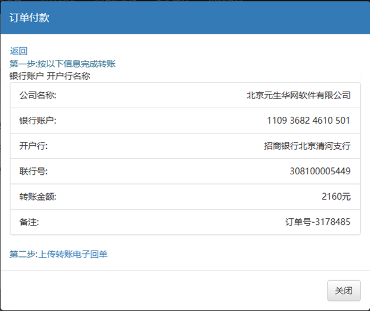This screenshot has width=370, height=311.
Task: Click the bank code 308100005449
Action: point(320,171)
